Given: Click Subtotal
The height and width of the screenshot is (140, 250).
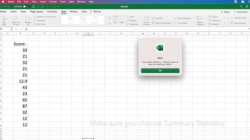Looking at the screenshot, I should [x=214, y=24].
